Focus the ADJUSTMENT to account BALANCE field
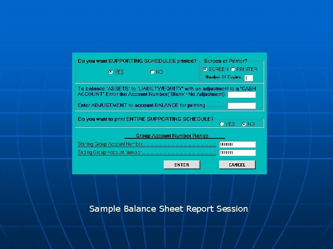The image size is (333, 249). (242, 106)
